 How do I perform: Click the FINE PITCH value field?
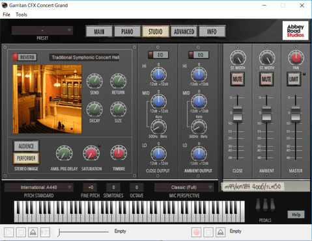91,187
